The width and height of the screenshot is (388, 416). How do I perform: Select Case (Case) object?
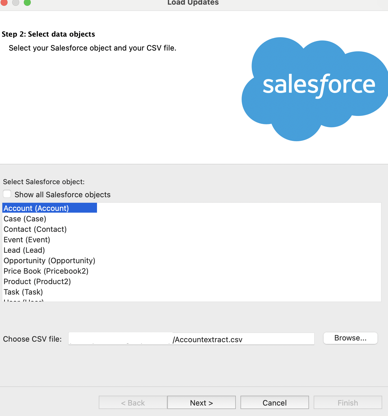click(25, 218)
